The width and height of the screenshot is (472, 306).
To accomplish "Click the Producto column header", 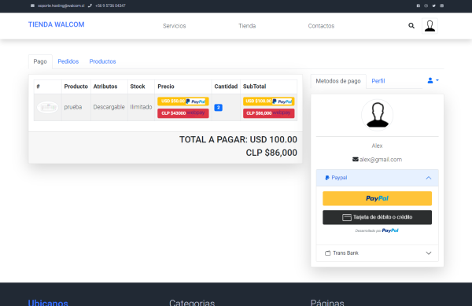I will [x=76, y=87].
